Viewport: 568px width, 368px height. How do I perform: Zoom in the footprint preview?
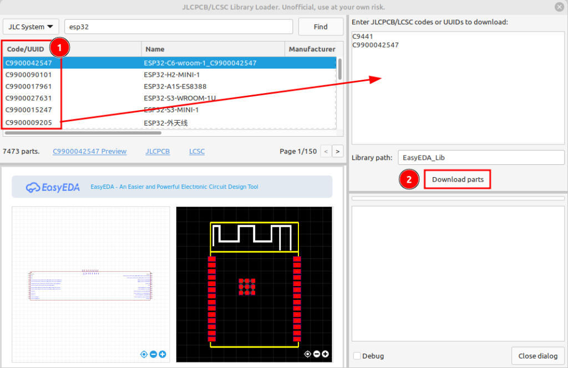tap(325, 354)
